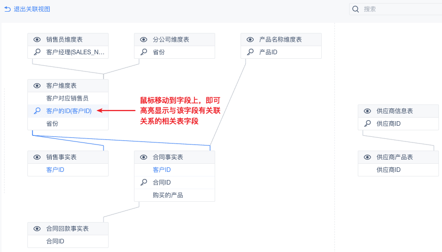Select the 客户对应销售员 field
Viewport: 442px width, 252px height.
pos(67,98)
